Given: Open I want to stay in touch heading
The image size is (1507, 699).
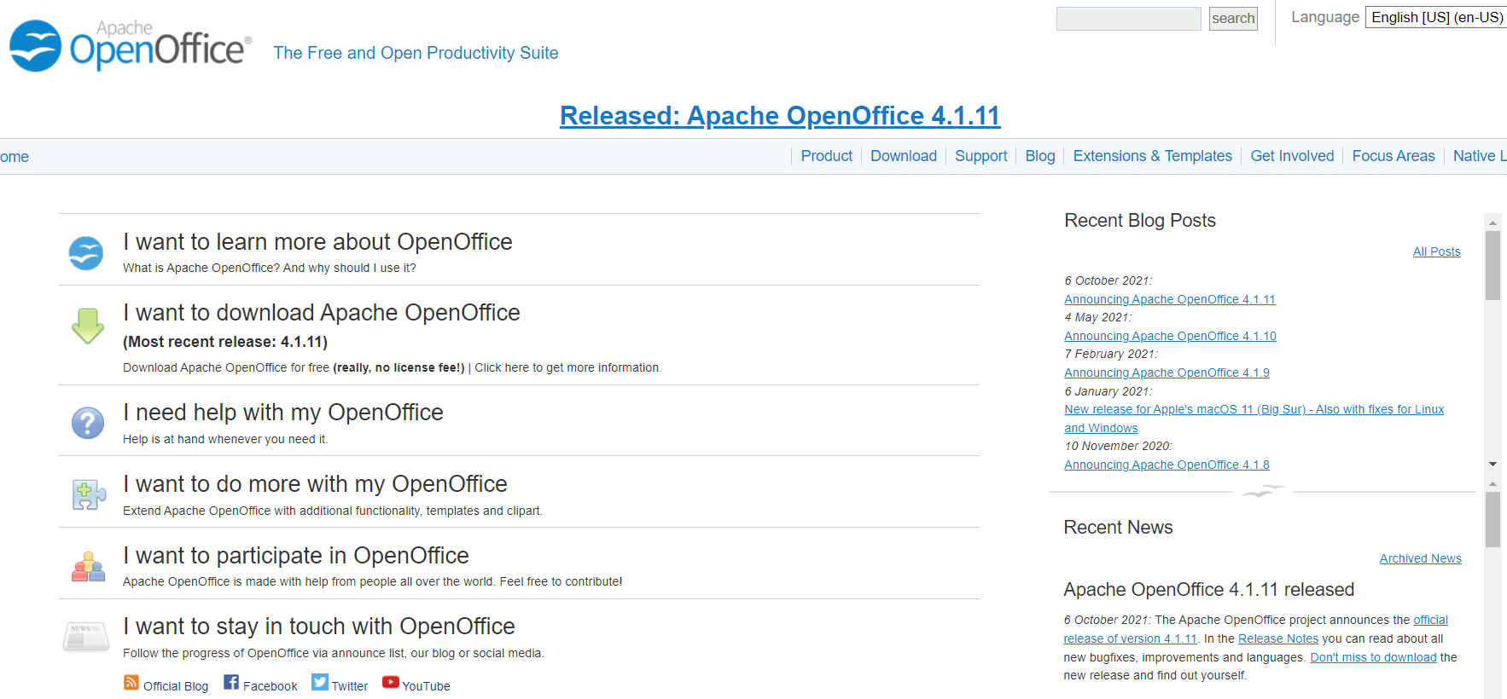Looking at the screenshot, I should [319, 627].
